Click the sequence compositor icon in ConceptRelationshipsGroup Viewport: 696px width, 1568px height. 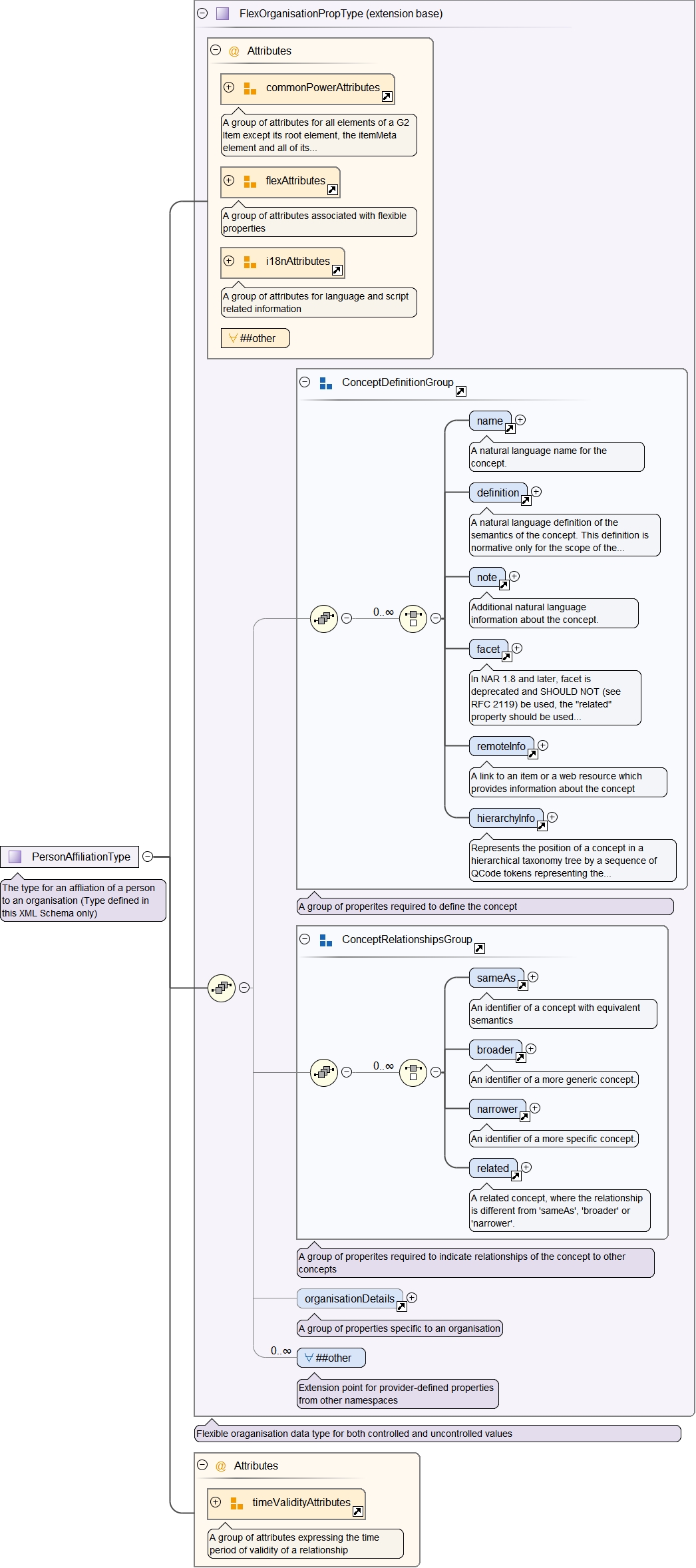tap(324, 1072)
